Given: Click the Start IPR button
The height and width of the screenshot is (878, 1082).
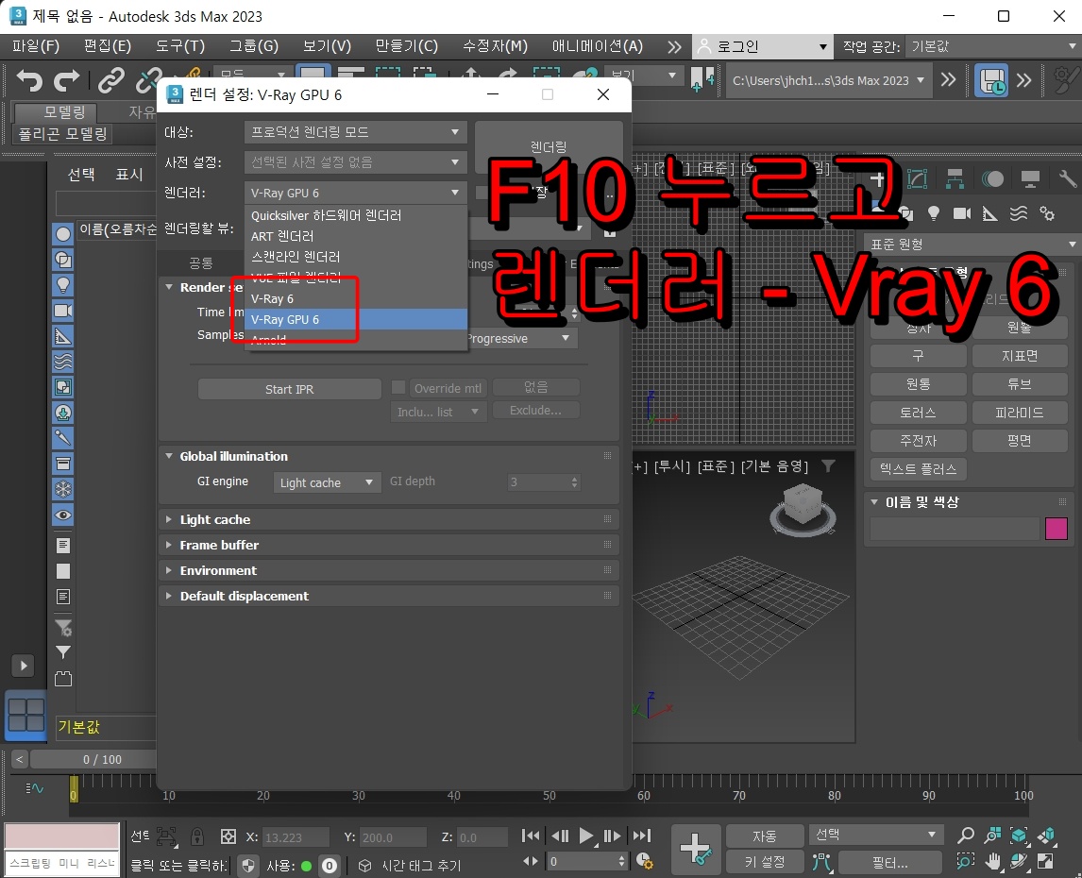Looking at the screenshot, I should click(x=289, y=389).
